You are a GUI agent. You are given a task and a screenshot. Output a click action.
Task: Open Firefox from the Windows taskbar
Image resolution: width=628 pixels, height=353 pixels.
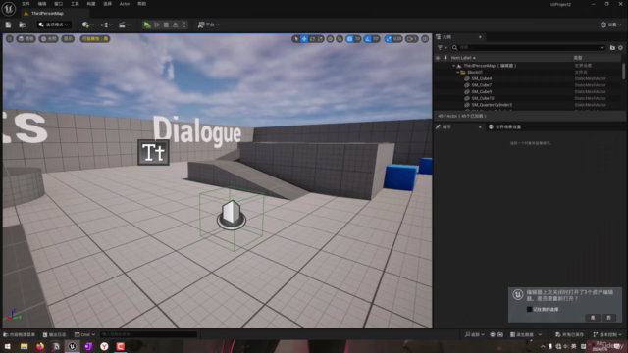[x=40, y=346]
